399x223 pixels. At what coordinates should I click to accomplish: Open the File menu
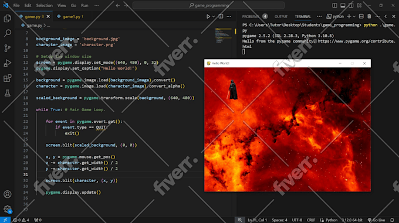pyautogui.click(x=16, y=5)
